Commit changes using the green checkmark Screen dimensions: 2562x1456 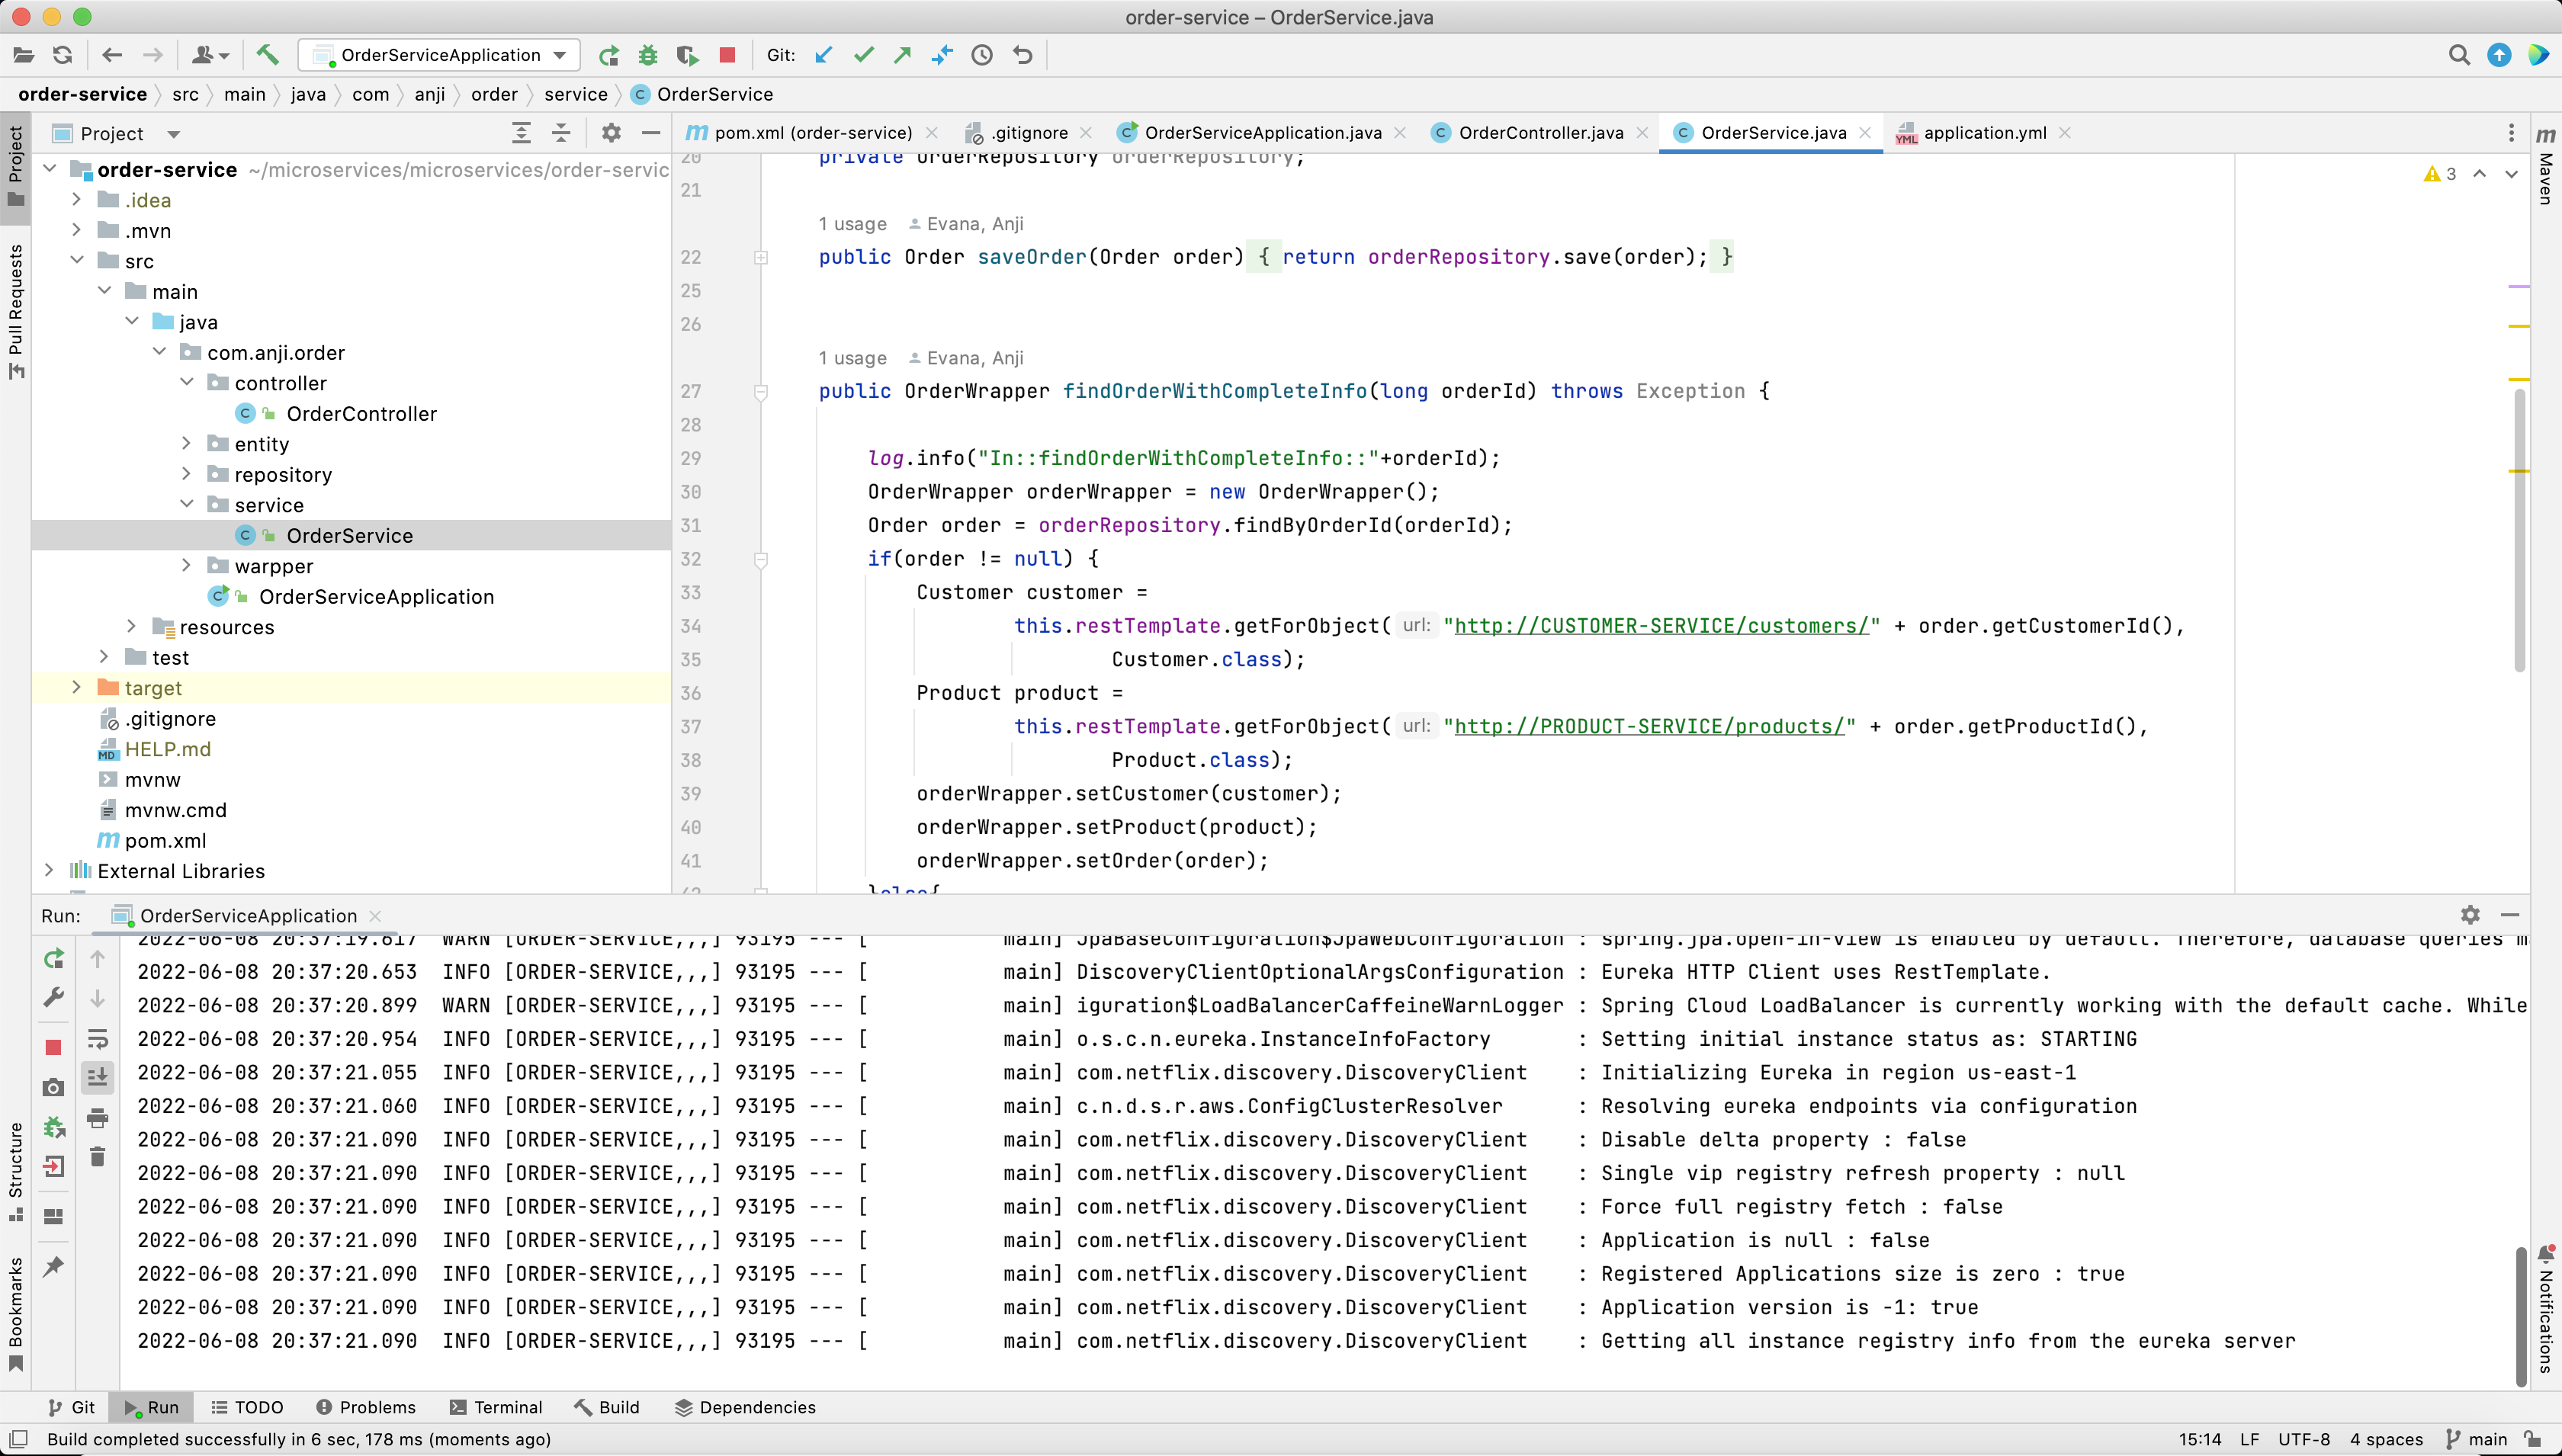tap(863, 55)
